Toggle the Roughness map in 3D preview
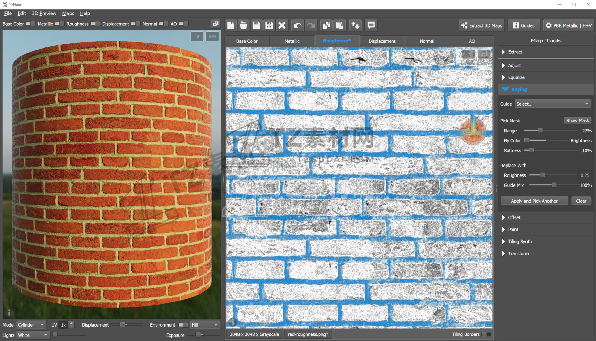Image resolution: width=596 pixels, height=341 pixels. [x=95, y=24]
